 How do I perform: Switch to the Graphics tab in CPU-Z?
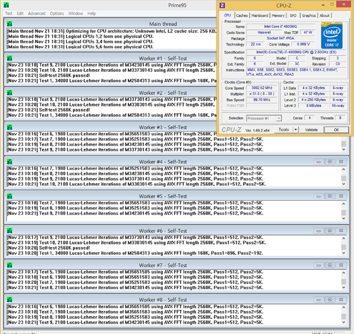pyautogui.click(x=309, y=15)
